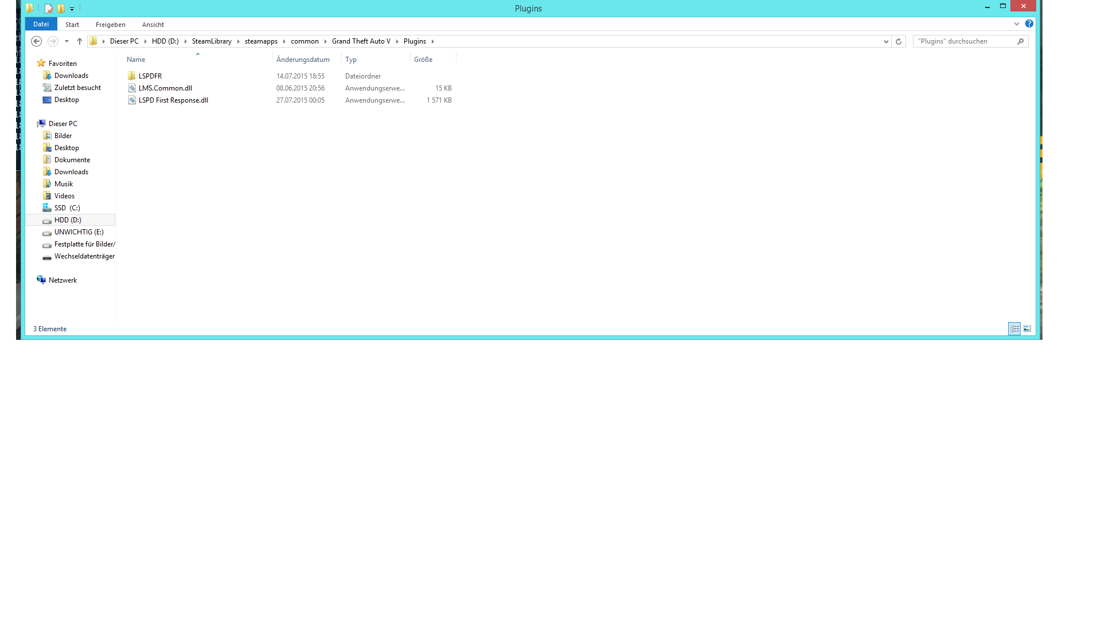Click the Plugins search input field

coord(963,41)
